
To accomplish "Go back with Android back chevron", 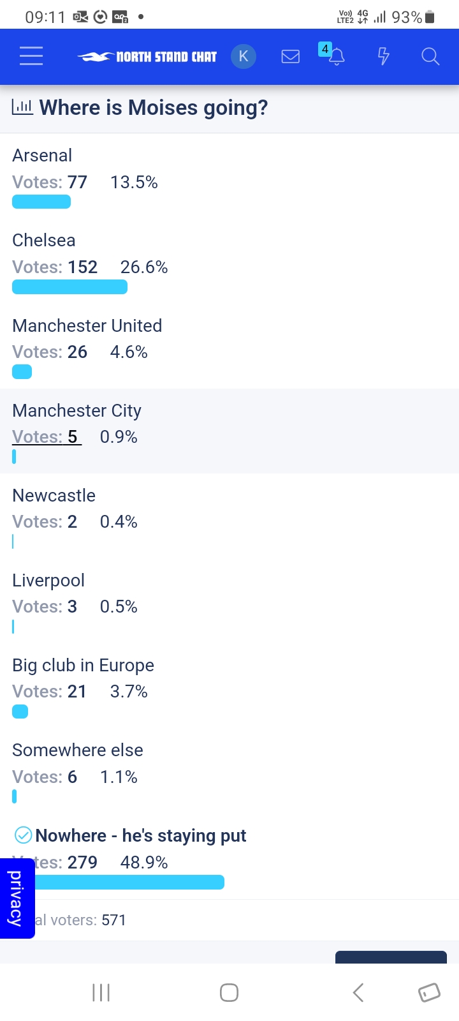I will (358, 992).
